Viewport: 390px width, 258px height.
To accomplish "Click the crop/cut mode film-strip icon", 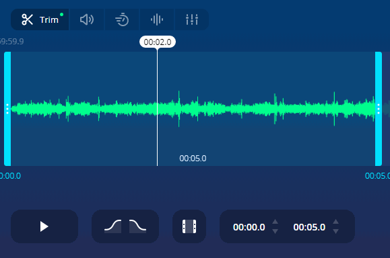I will [x=189, y=226].
